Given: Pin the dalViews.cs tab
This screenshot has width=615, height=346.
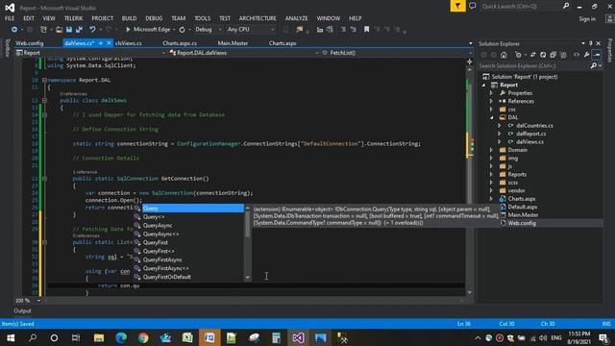Looking at the screenshot, I should tap(101, 43).
